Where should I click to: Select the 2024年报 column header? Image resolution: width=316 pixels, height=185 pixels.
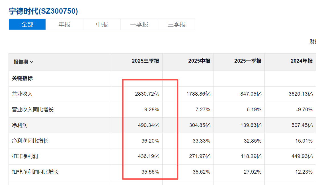point(301,61)
